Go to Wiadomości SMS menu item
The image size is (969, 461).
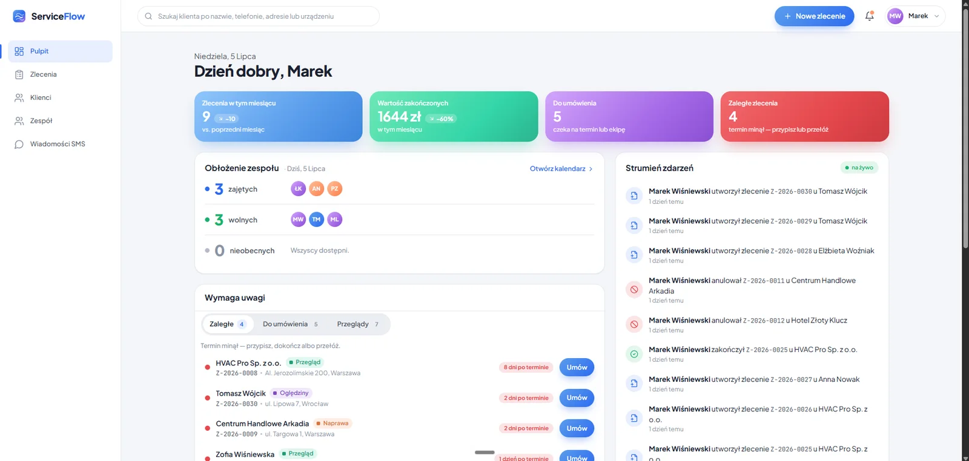tap(60, 144)
